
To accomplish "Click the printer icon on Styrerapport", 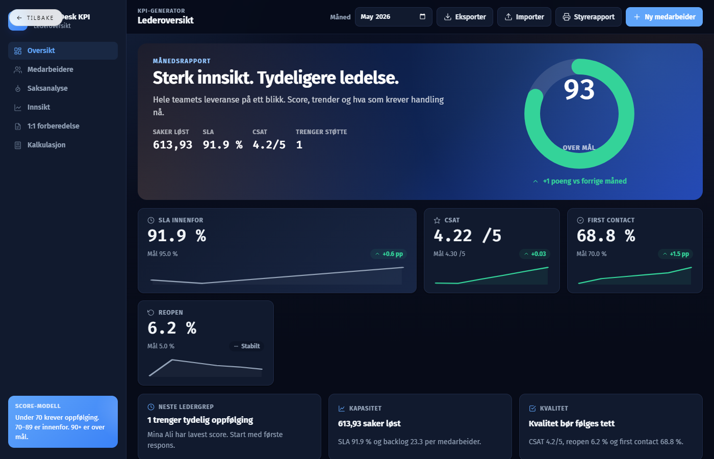I will coord(567,17).
